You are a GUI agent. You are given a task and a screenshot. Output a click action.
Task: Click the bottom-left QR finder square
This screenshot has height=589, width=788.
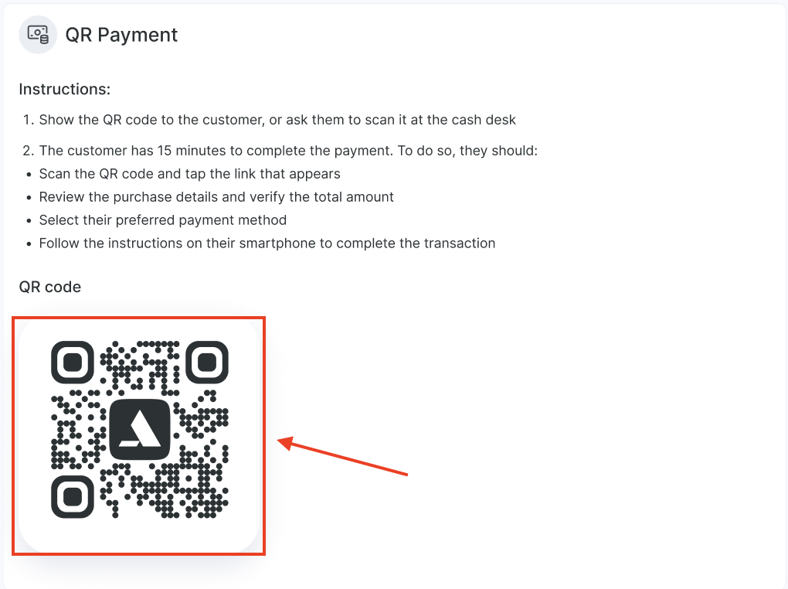[73, 497]
